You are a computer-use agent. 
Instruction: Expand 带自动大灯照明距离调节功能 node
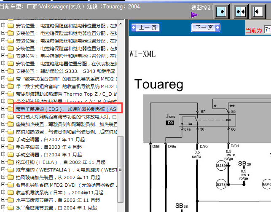(x=3, y=116)
